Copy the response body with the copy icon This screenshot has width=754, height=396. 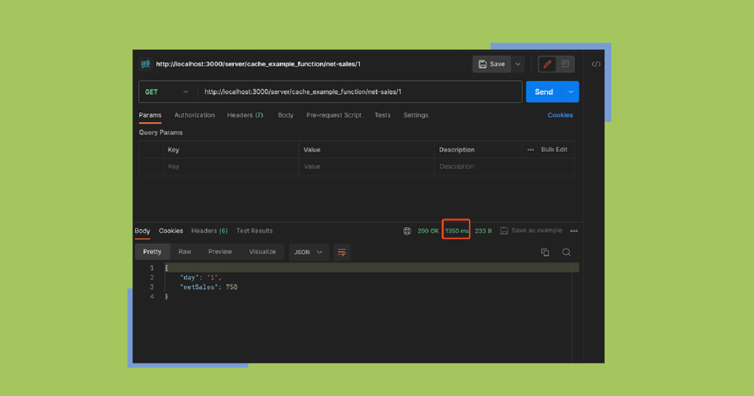[x=545, y=252]
